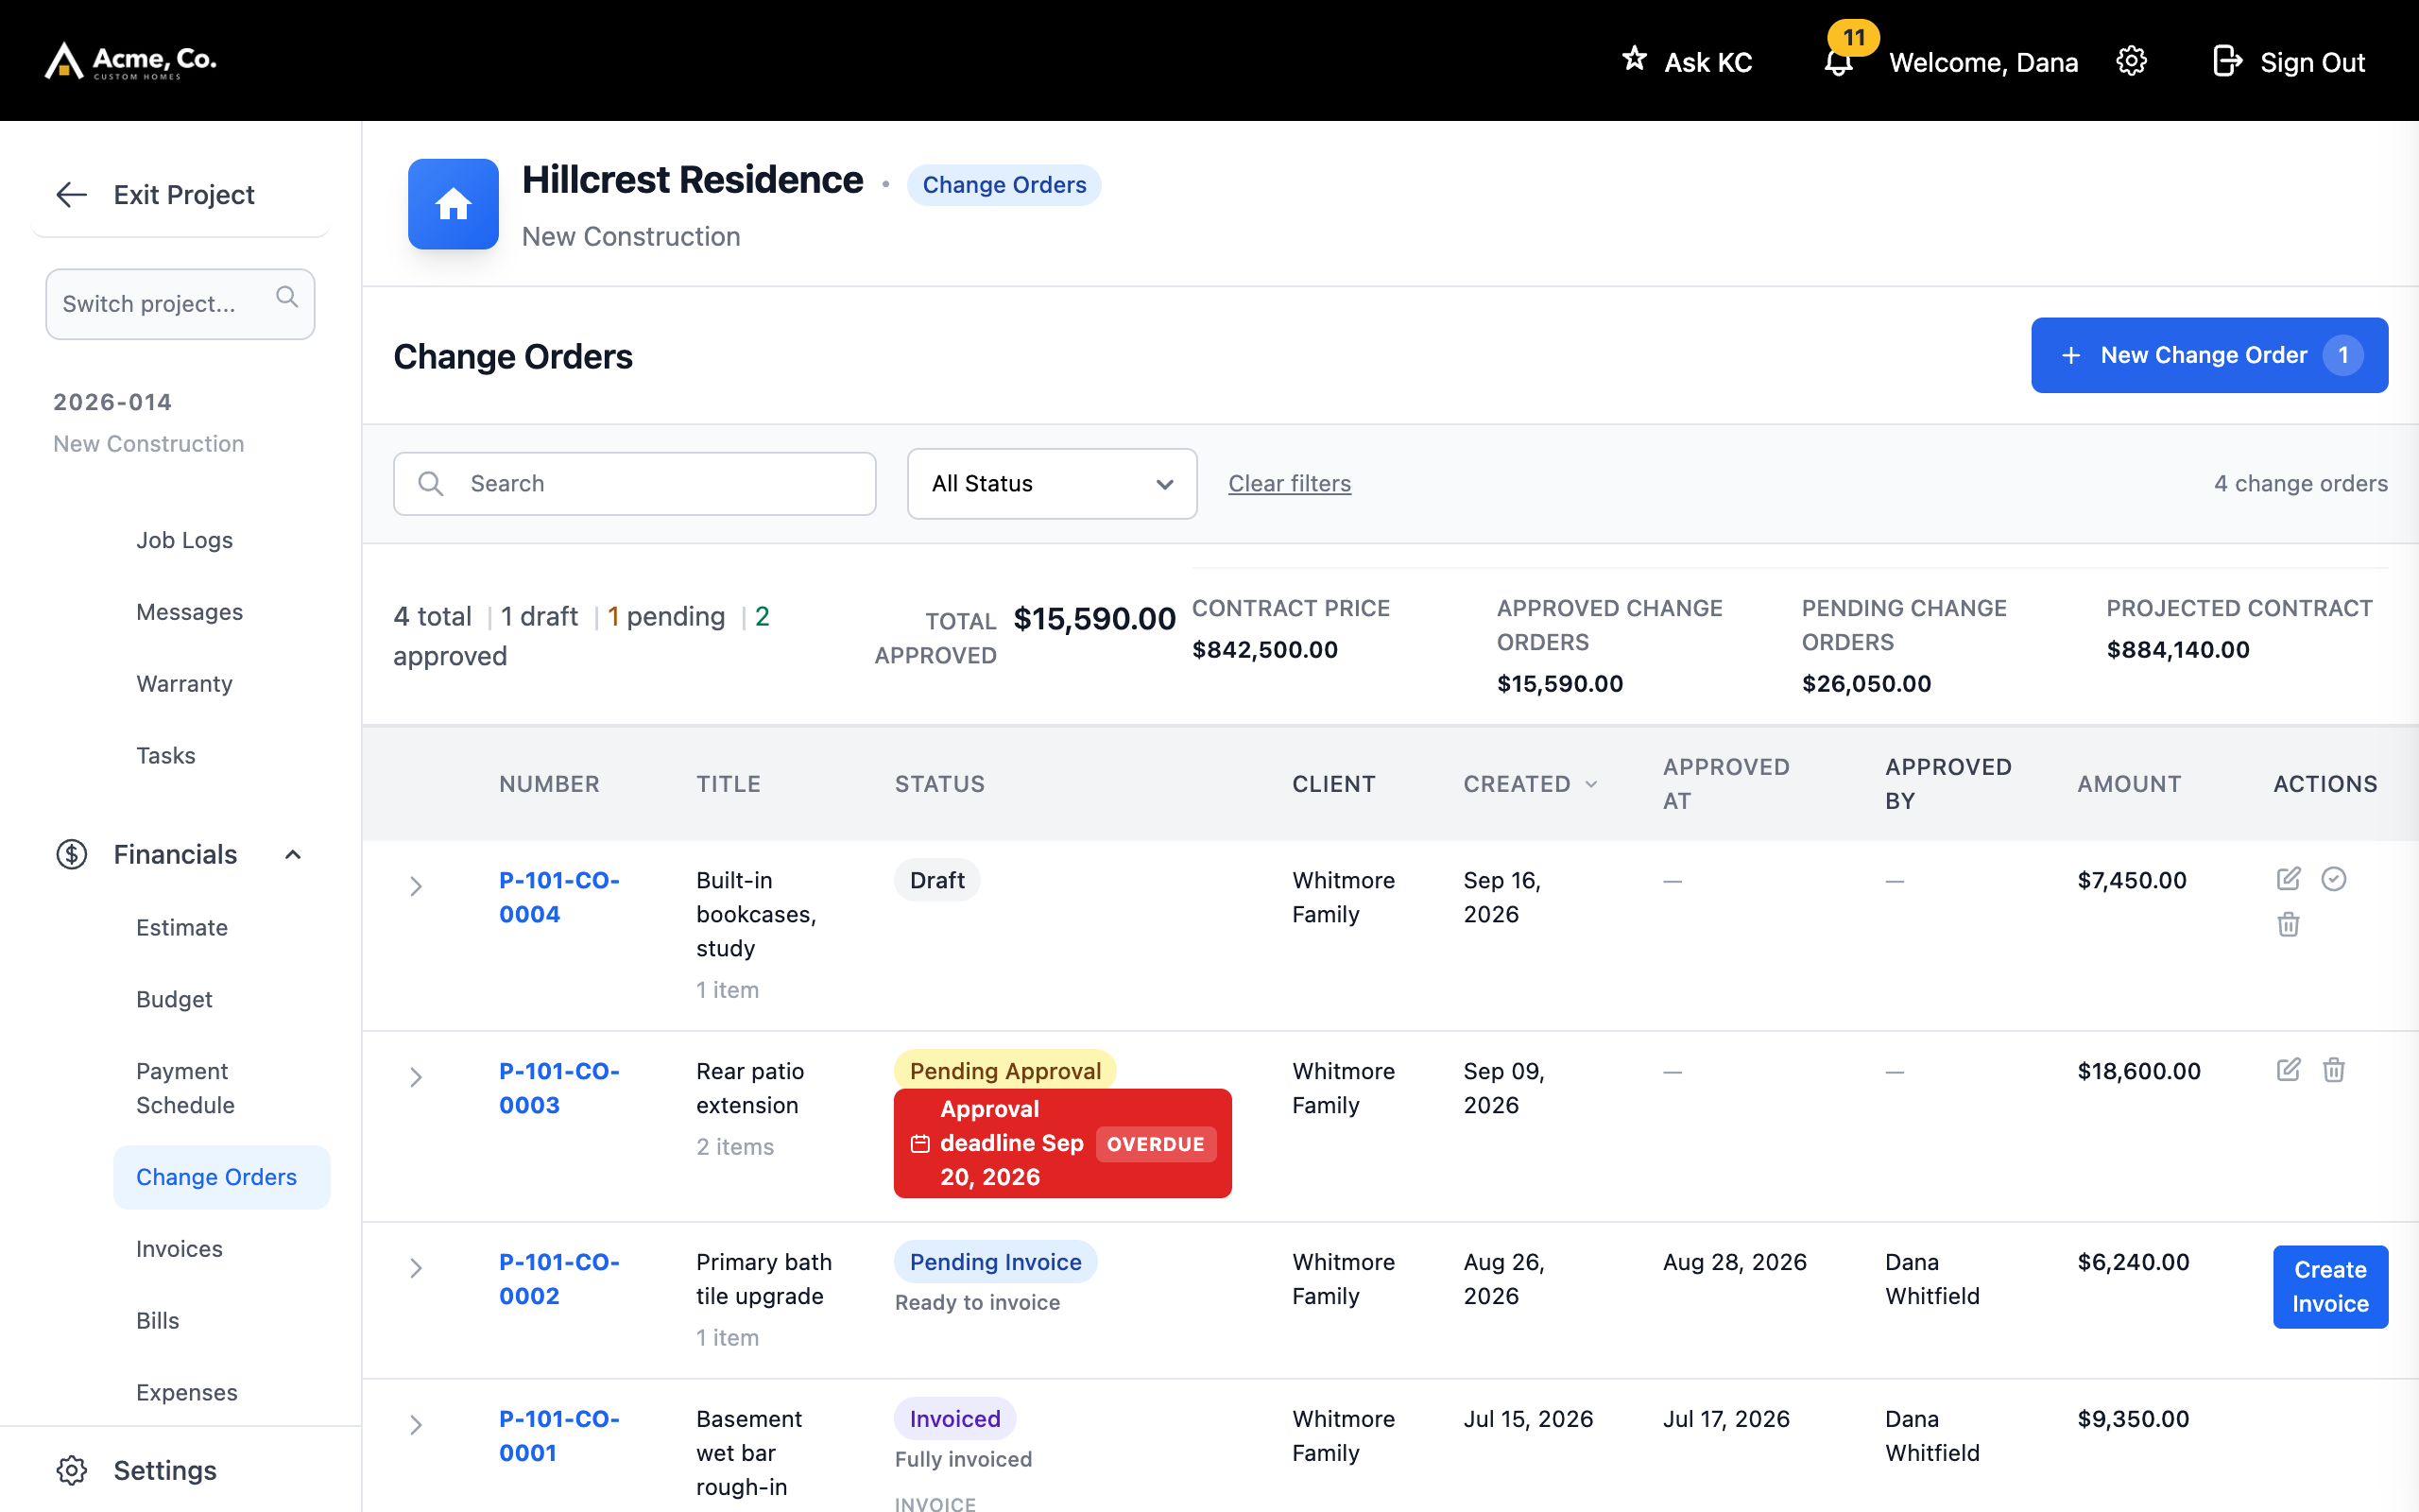
Task: Click the Ask KC star icon
Action: [x=1635, y=59]
